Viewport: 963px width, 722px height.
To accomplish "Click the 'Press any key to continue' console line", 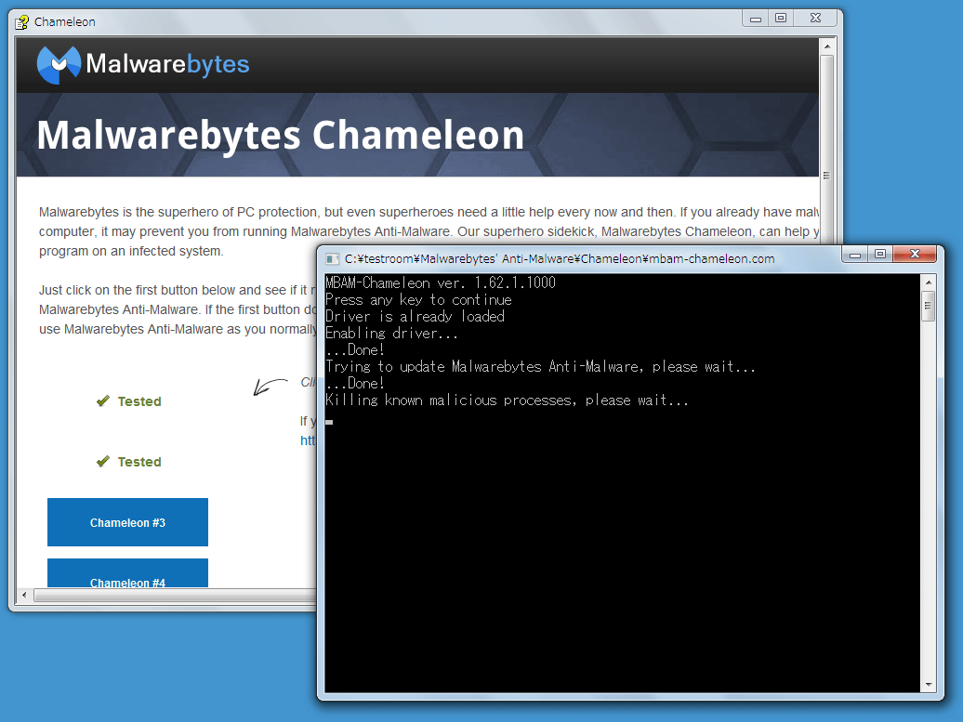I will coord(418,299).
